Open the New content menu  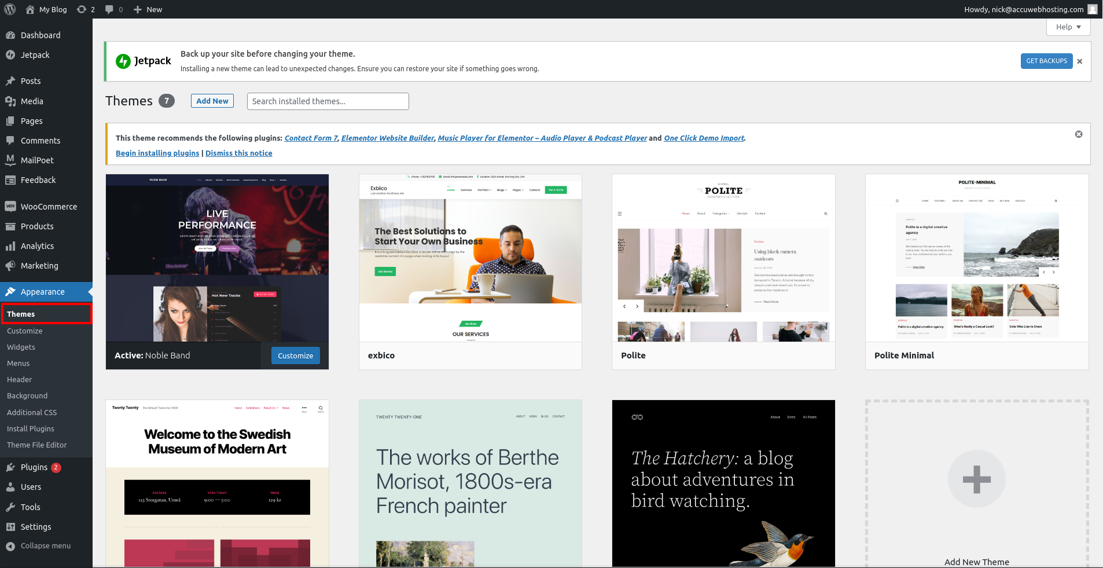[148, 9]
